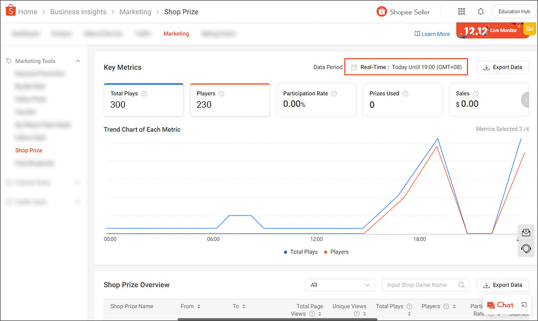Click the 12.12 Live Monitor banner
The image size is (538, 321).
496,31
